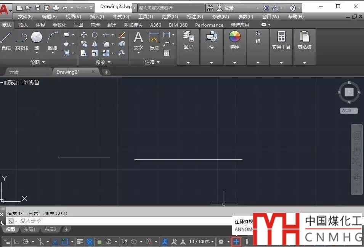Click the Circle (圆) tool icon

pos(37,40)
